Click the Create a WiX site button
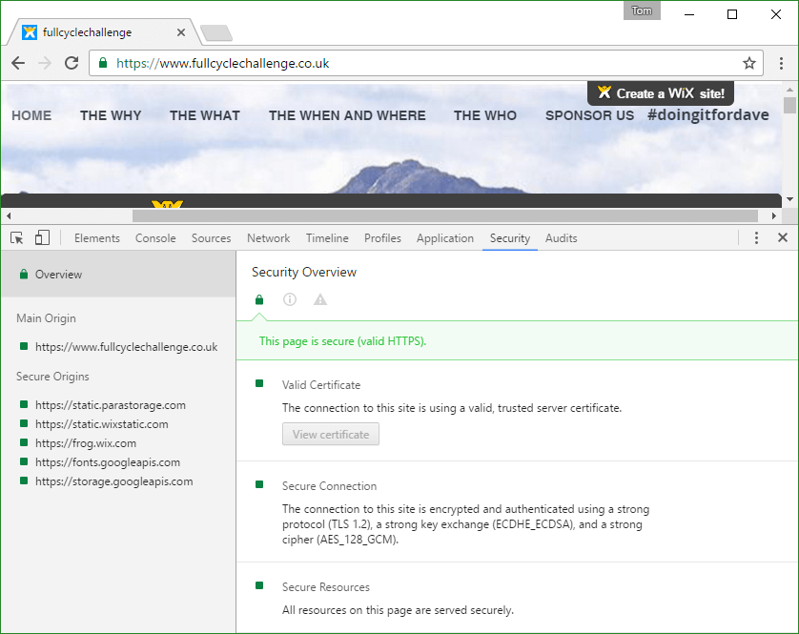 pos(661,93)
